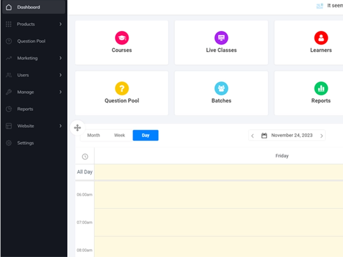Open the Marketing menu label

pyautogui.click(x=27, y=58)
